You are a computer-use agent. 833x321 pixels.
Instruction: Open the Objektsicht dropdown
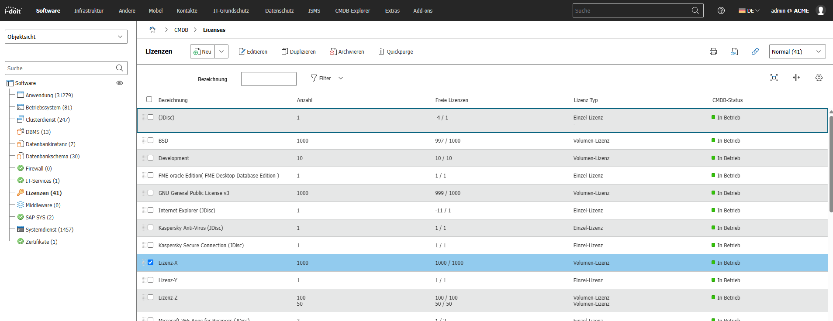click(66, 37)
